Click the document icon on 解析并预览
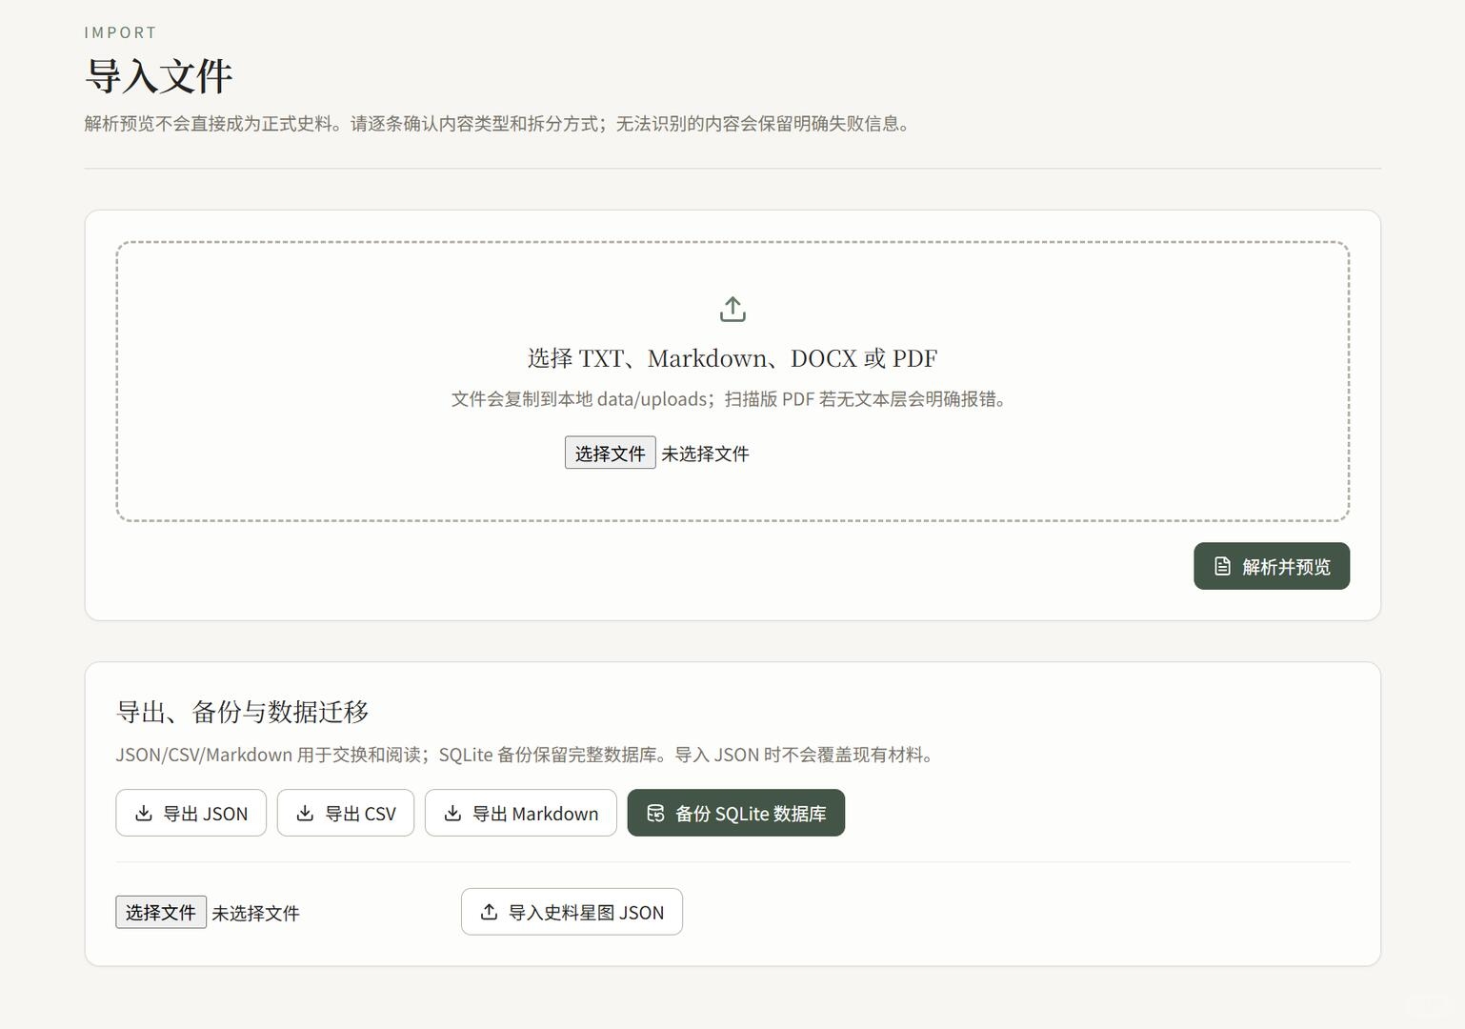Viewport: 1465px width, 1029px height. (1222, 567)
